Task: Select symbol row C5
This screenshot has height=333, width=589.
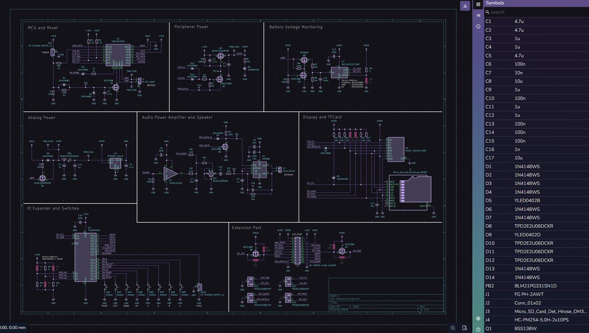Action: (x=537, y=55)
